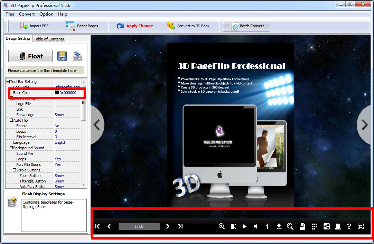The width and height of the screenshot is (374, 244).
Task: Change Background Sound Loops value Yes
Action: point(58,159)
